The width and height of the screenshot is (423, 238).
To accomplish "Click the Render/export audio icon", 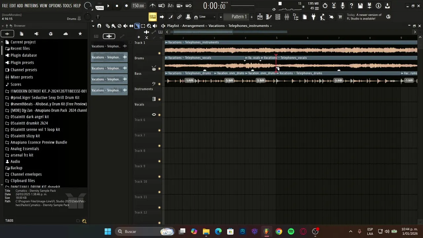I will click(369, 6).
